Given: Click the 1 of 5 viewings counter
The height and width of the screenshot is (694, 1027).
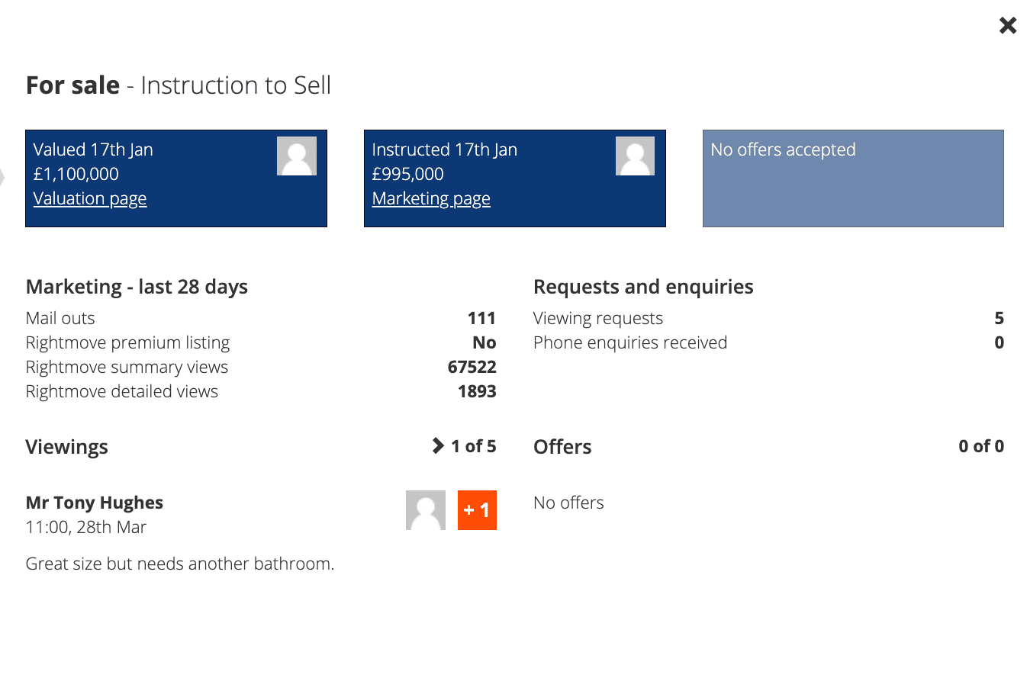Looking at the screenshot, I should coord(473,446).
